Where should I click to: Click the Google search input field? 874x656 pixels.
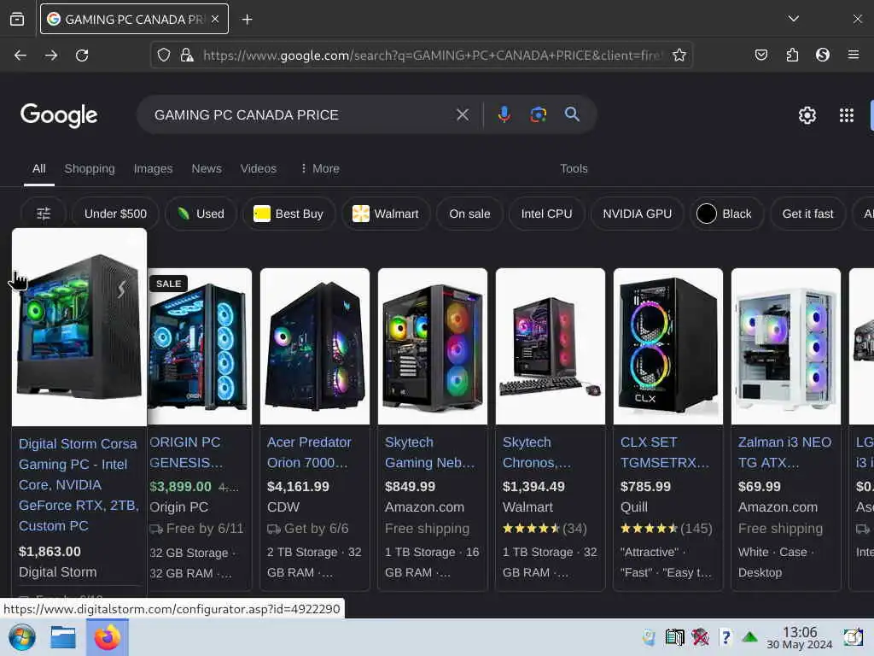pyautogui.click(x=301, y=115)
